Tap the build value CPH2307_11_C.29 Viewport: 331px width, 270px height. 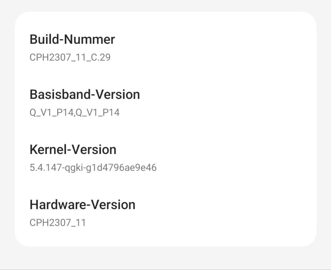pos(70,57)
